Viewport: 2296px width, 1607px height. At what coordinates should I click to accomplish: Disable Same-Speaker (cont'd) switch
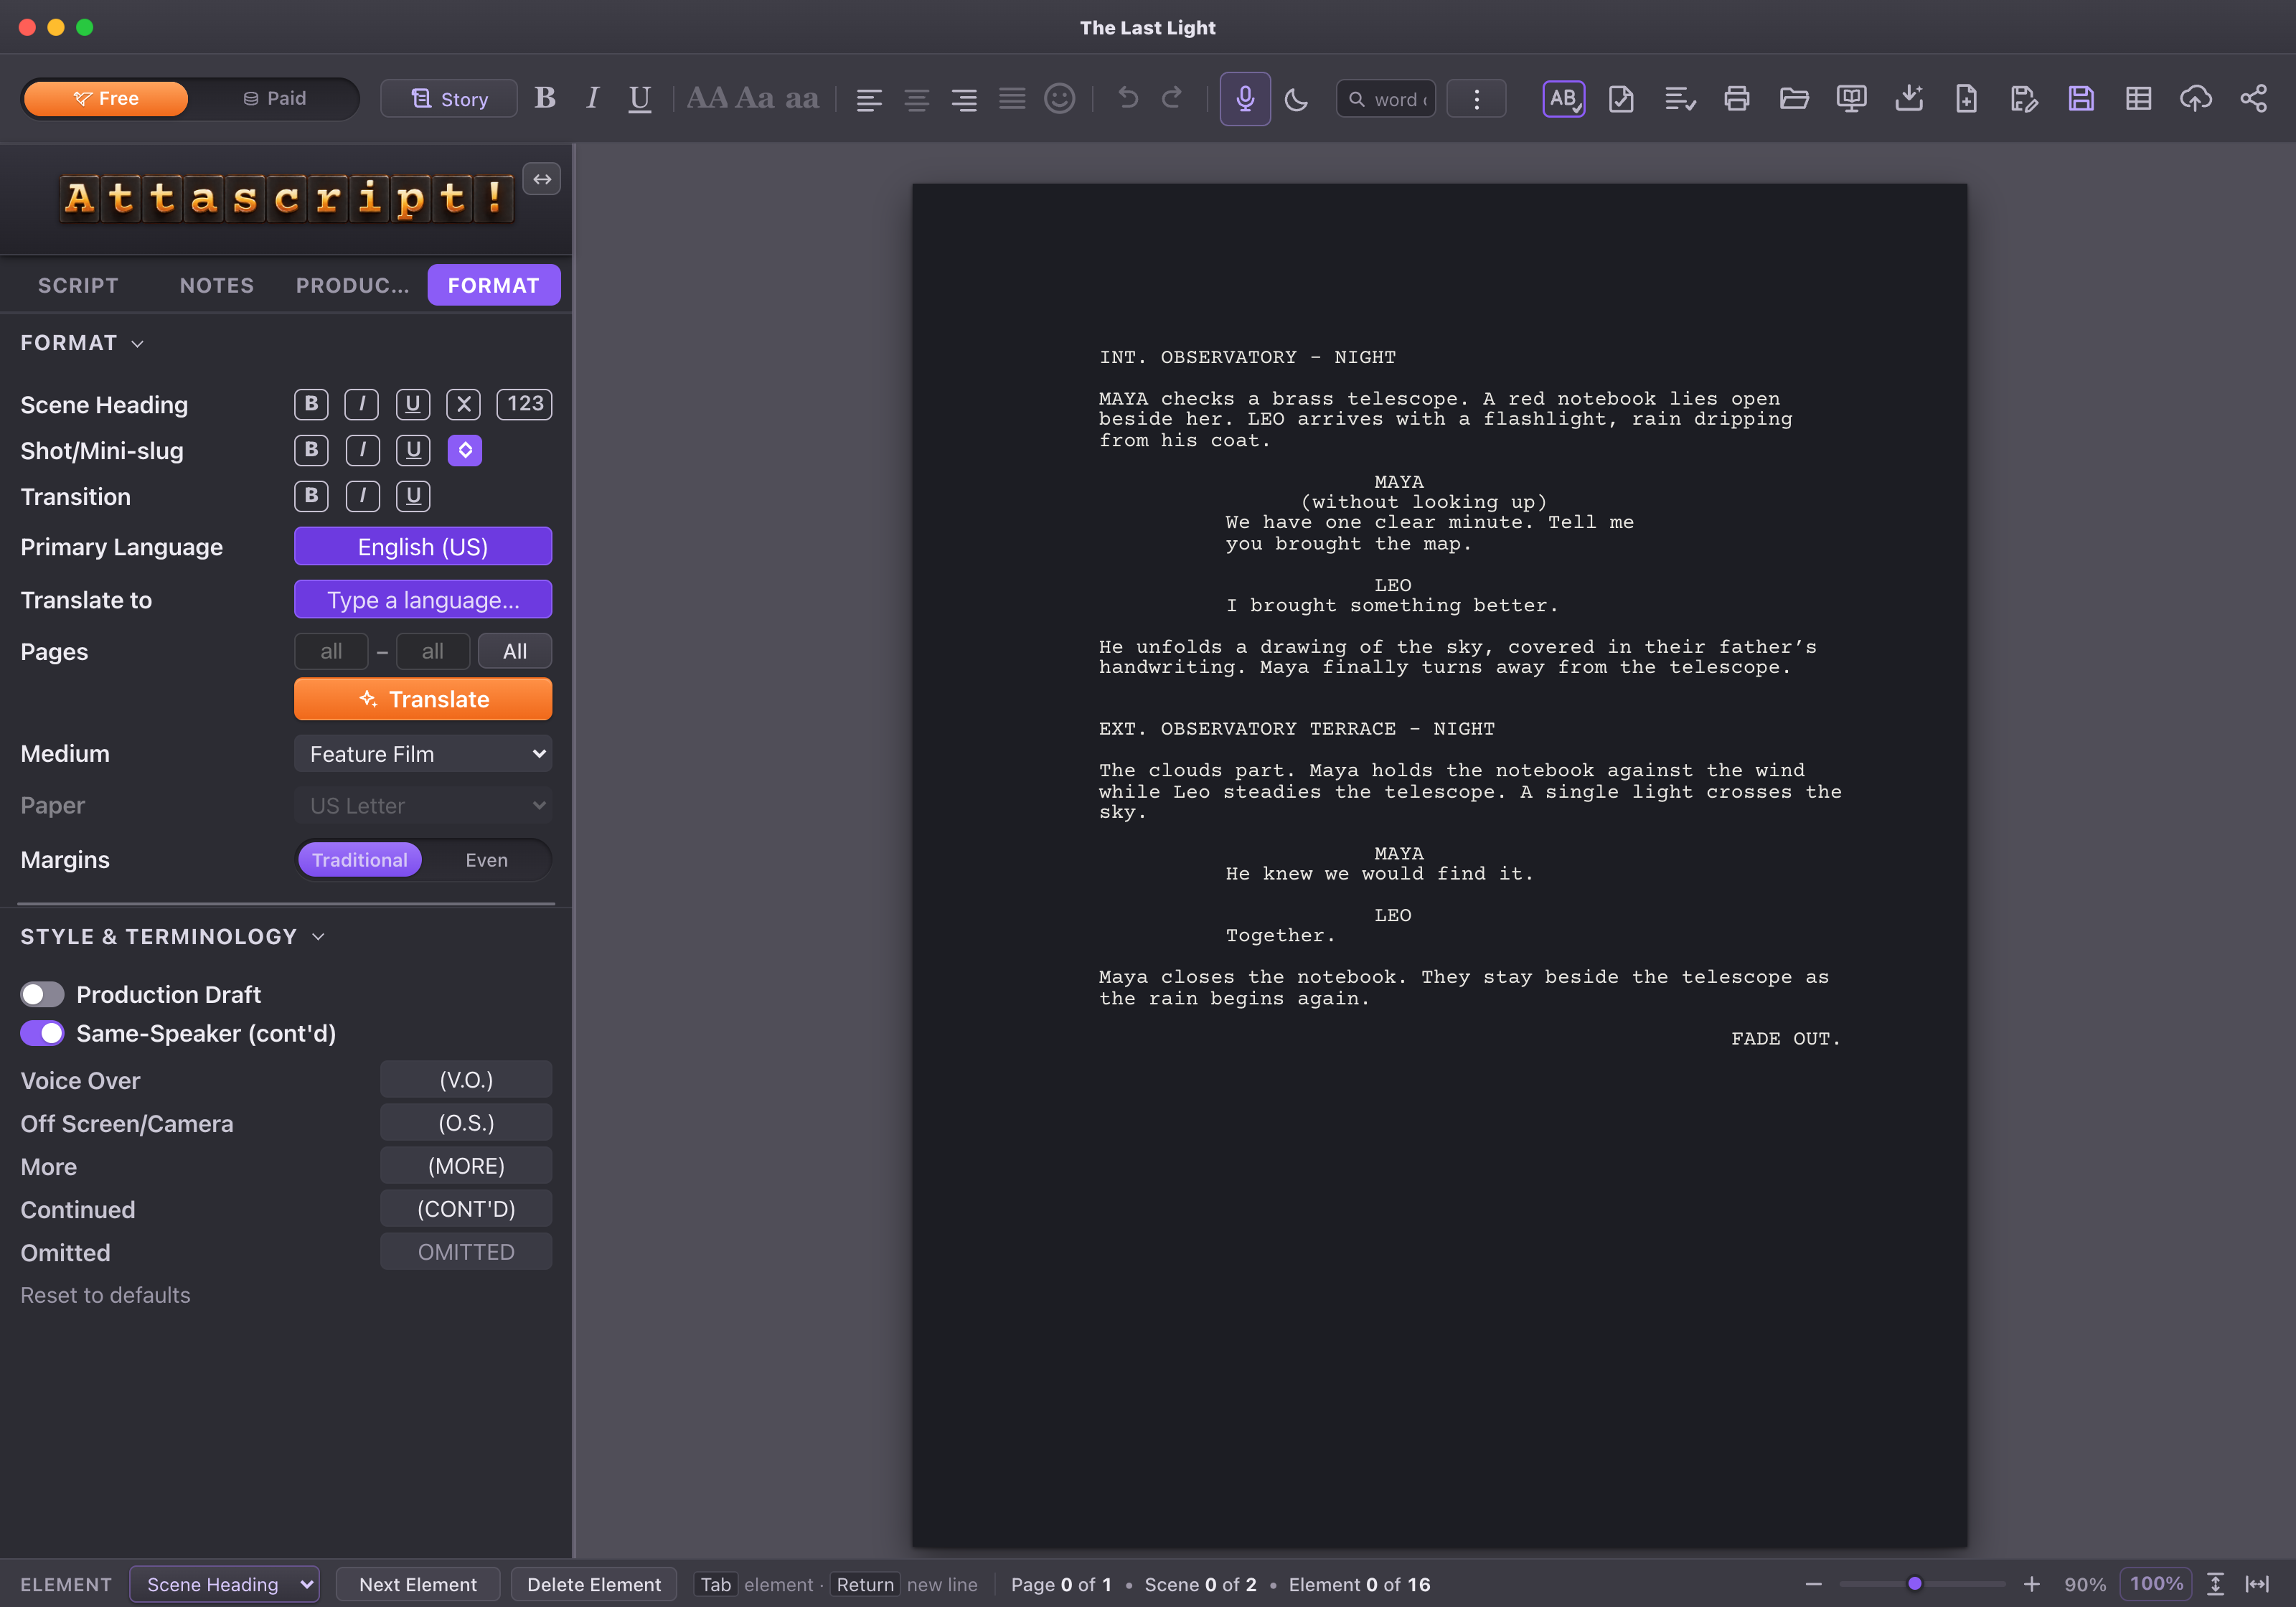(42, 1033)
